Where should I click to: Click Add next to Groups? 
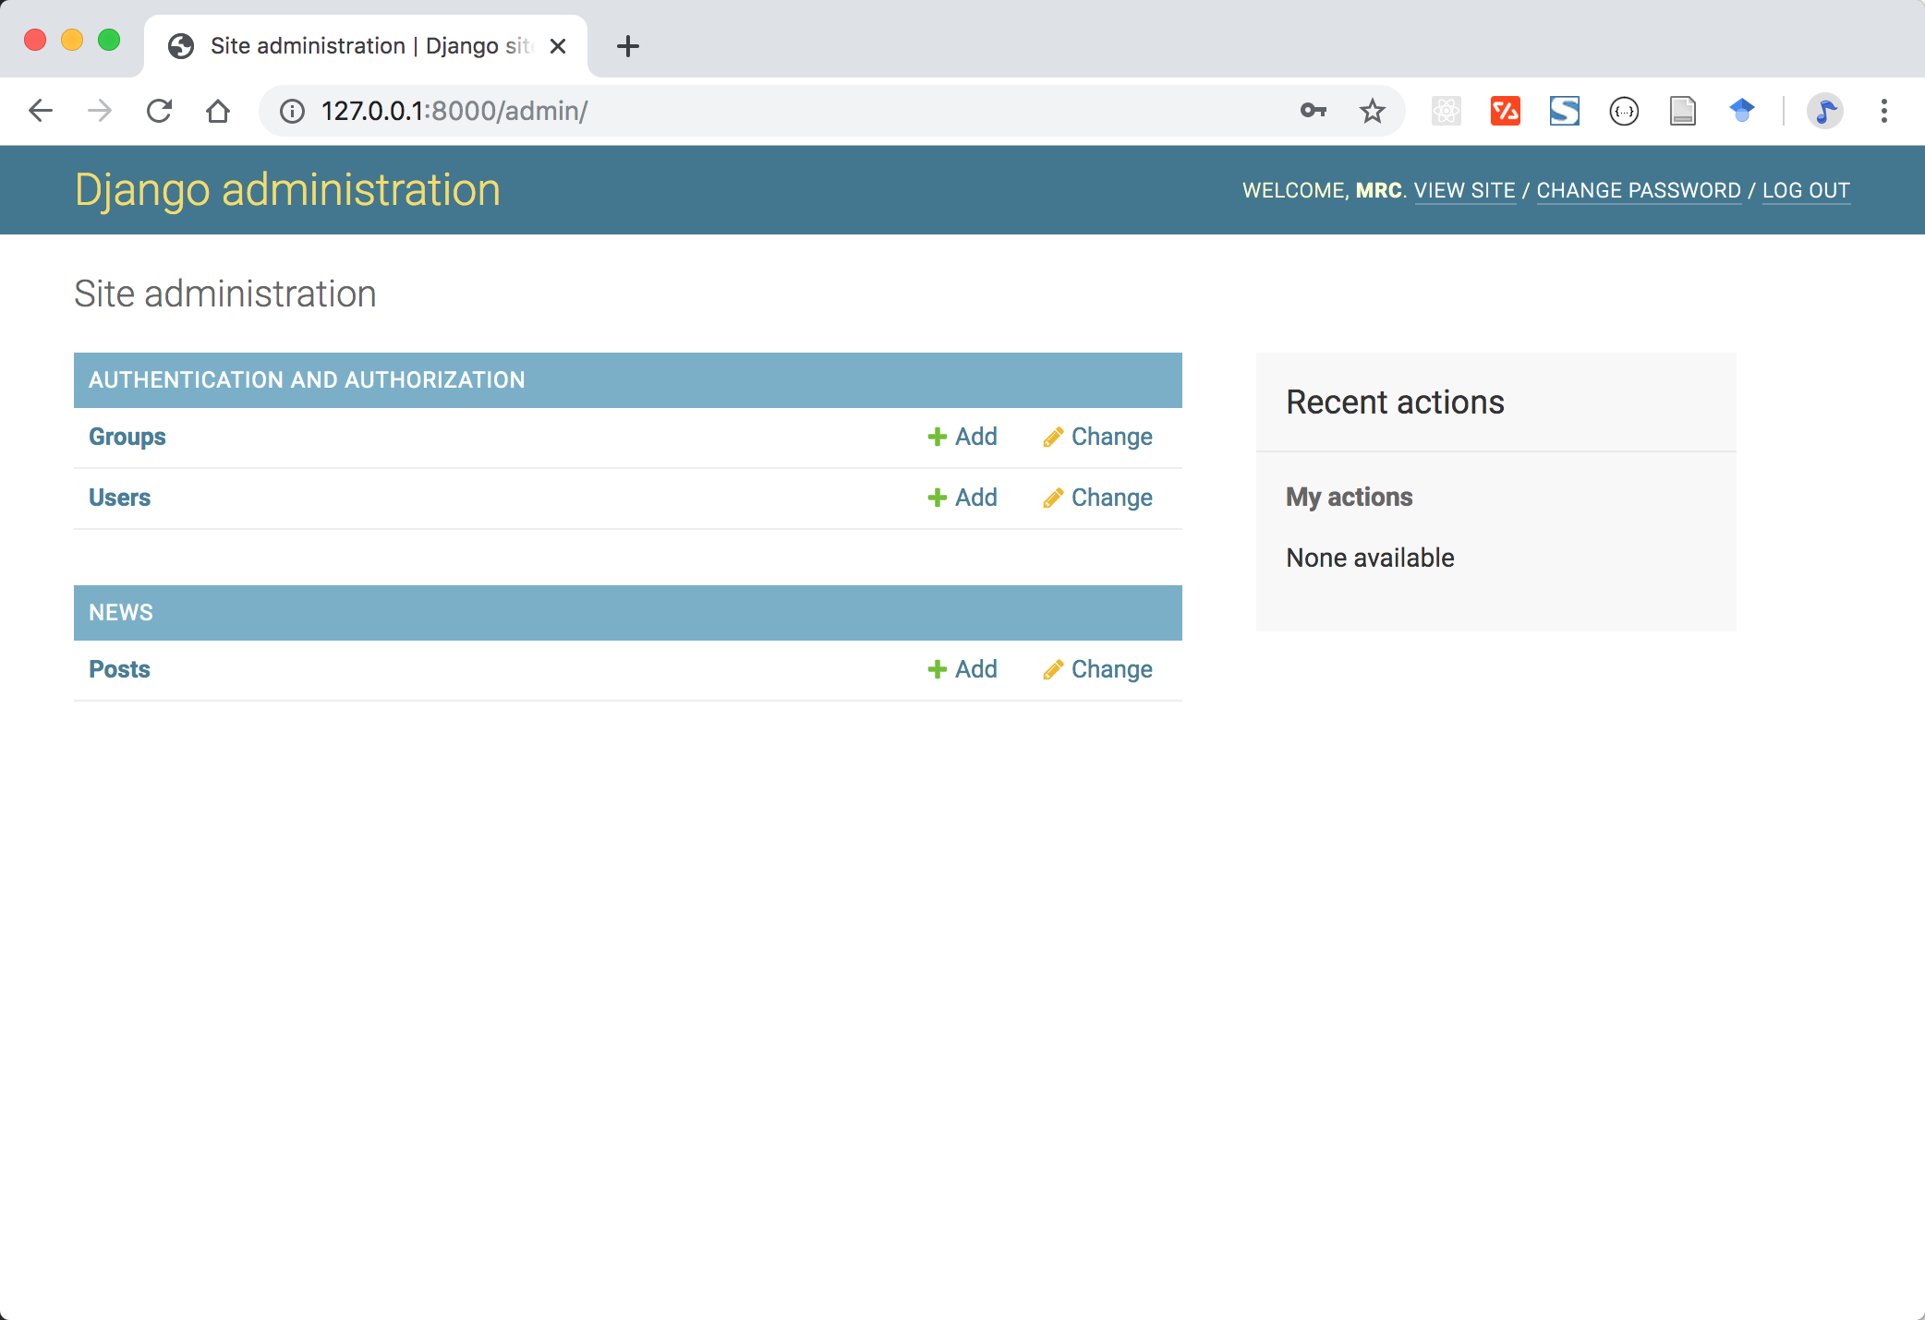click(x=962, y=437)
